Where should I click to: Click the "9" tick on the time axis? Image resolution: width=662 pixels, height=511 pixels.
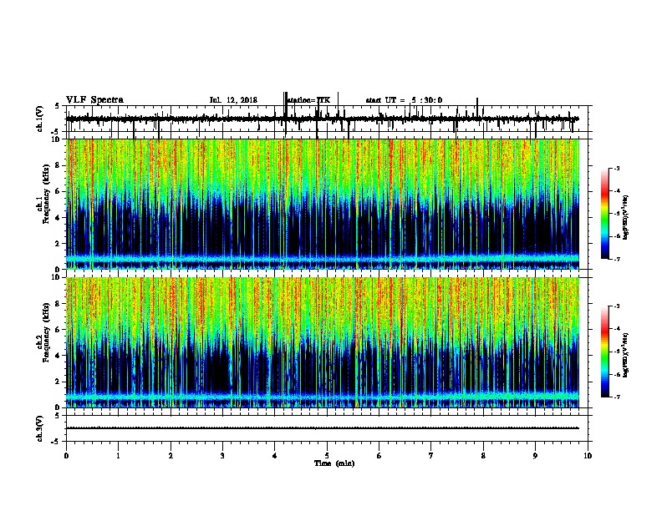pyautogui.click(x=535, y=456)
